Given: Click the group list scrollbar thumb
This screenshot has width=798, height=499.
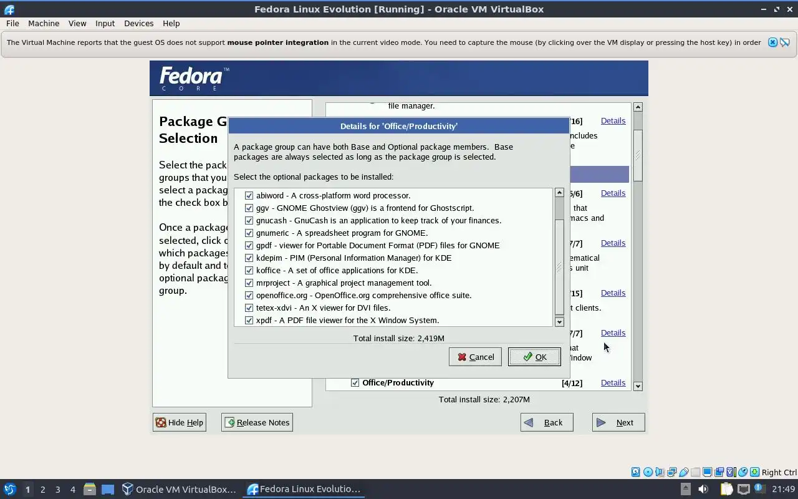Looking at the screenshot, I should 638,155.
